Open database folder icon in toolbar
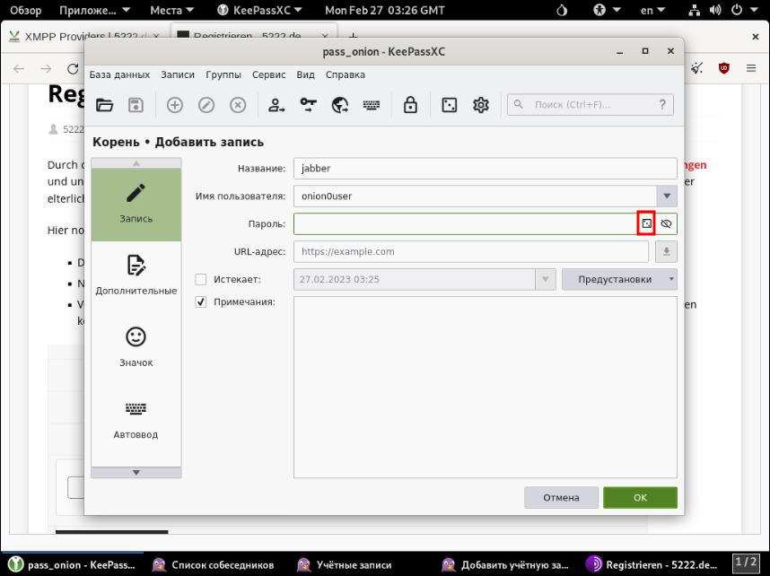 point(105,105)
